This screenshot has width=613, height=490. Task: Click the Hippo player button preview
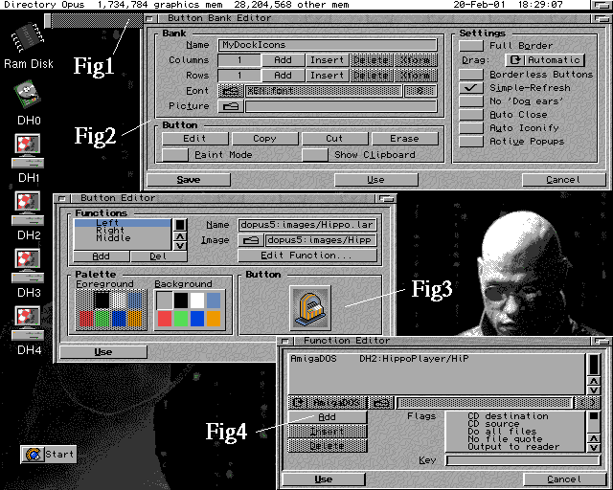(x=309, y=307)
